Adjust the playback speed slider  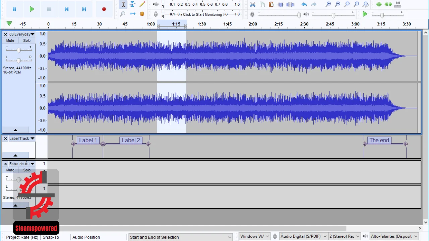point(387,15)
